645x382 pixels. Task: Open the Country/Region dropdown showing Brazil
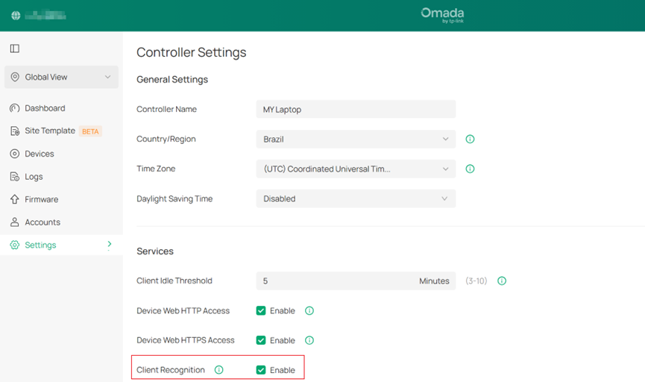coord(355,140)
